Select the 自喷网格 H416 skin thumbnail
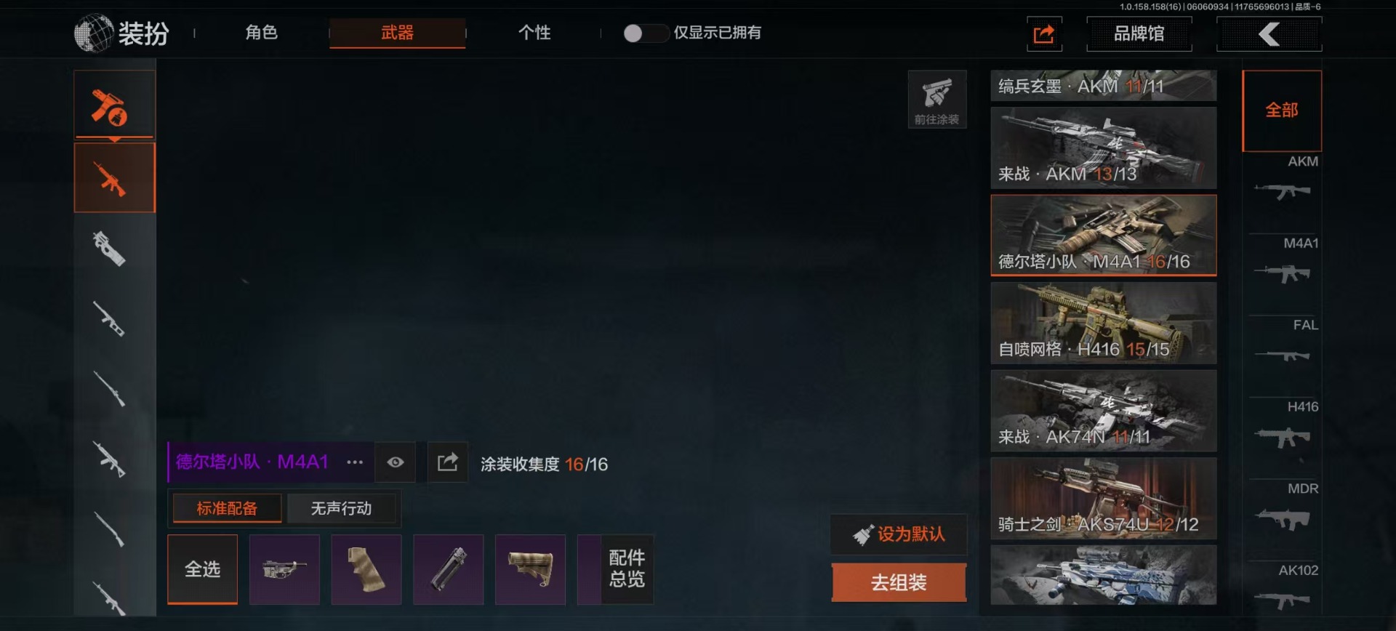The image size is (1396, 631). coord(1103,323)
